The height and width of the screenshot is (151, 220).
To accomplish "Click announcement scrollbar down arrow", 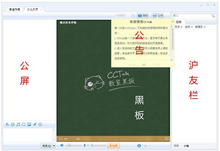I will pyautogui.click(x=172, y=60).
